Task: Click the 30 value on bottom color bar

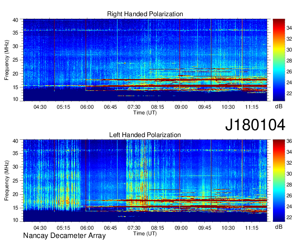Action: coord(289,174)
